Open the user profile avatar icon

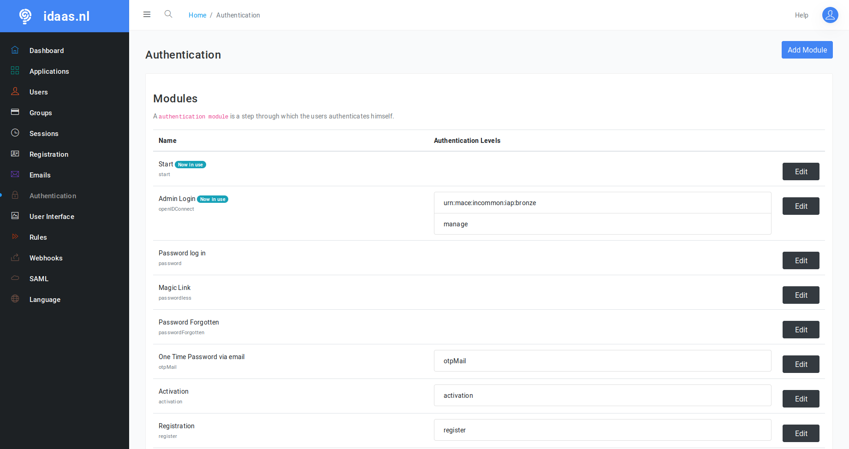click(x=830, y=15)
